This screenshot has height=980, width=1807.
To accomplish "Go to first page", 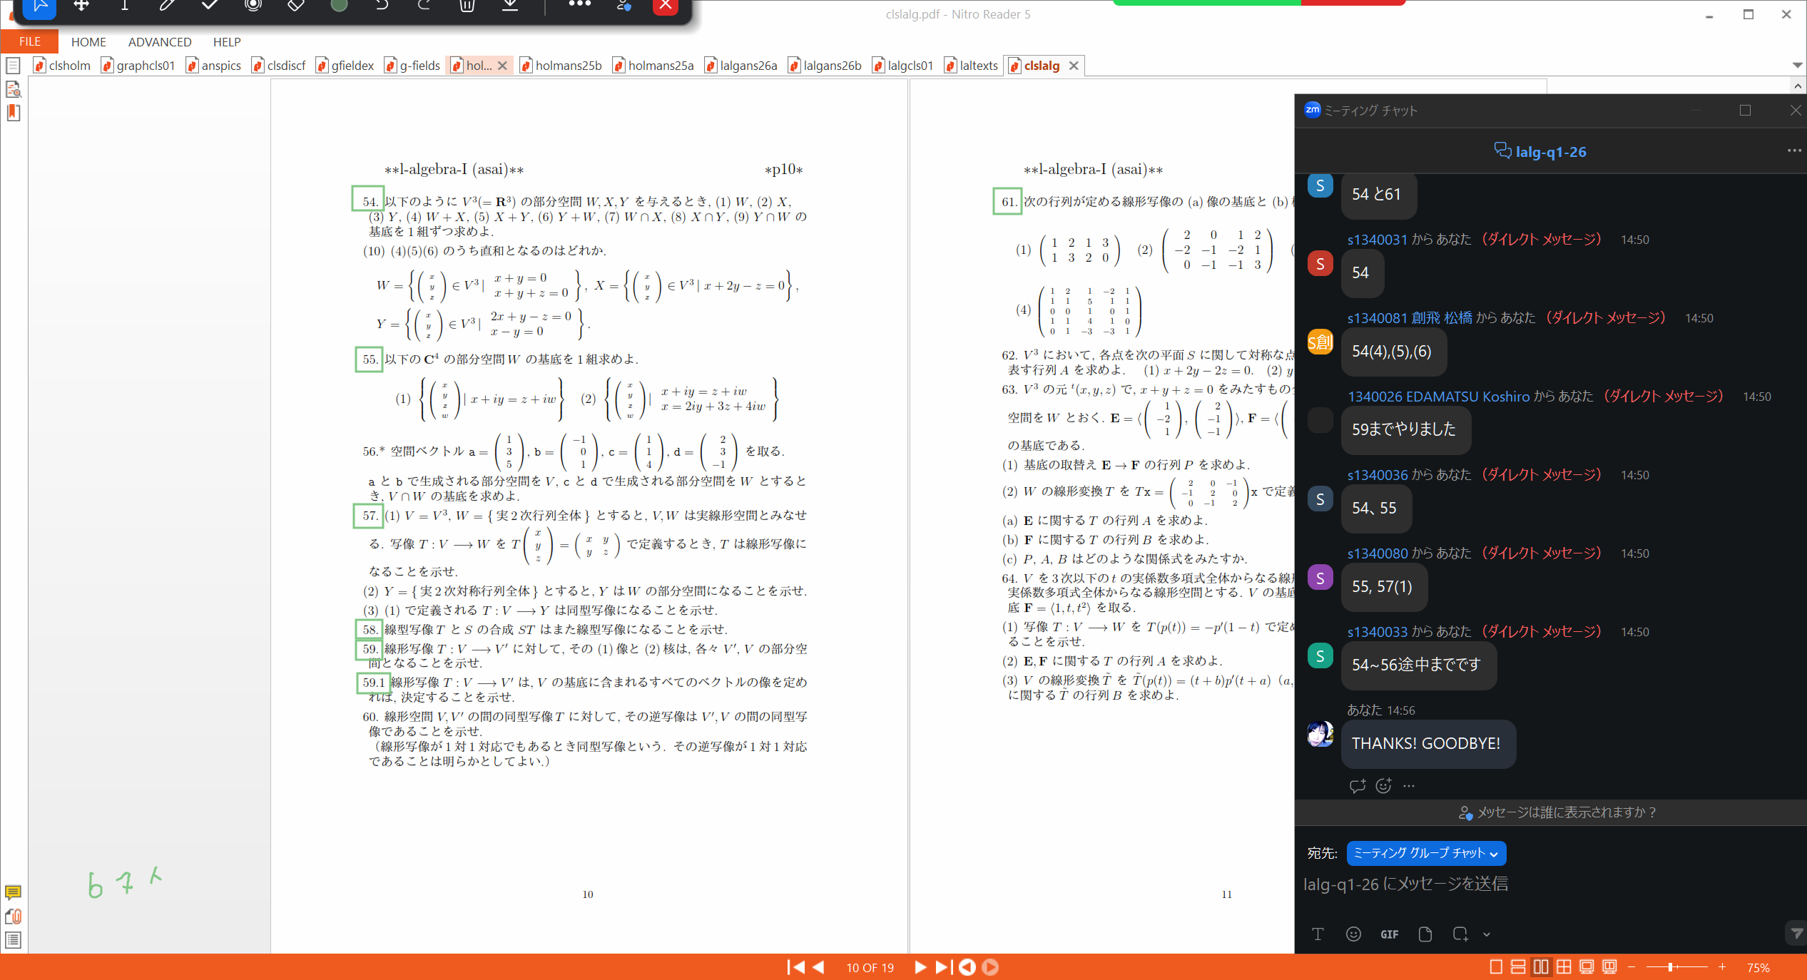I will 796,967.
